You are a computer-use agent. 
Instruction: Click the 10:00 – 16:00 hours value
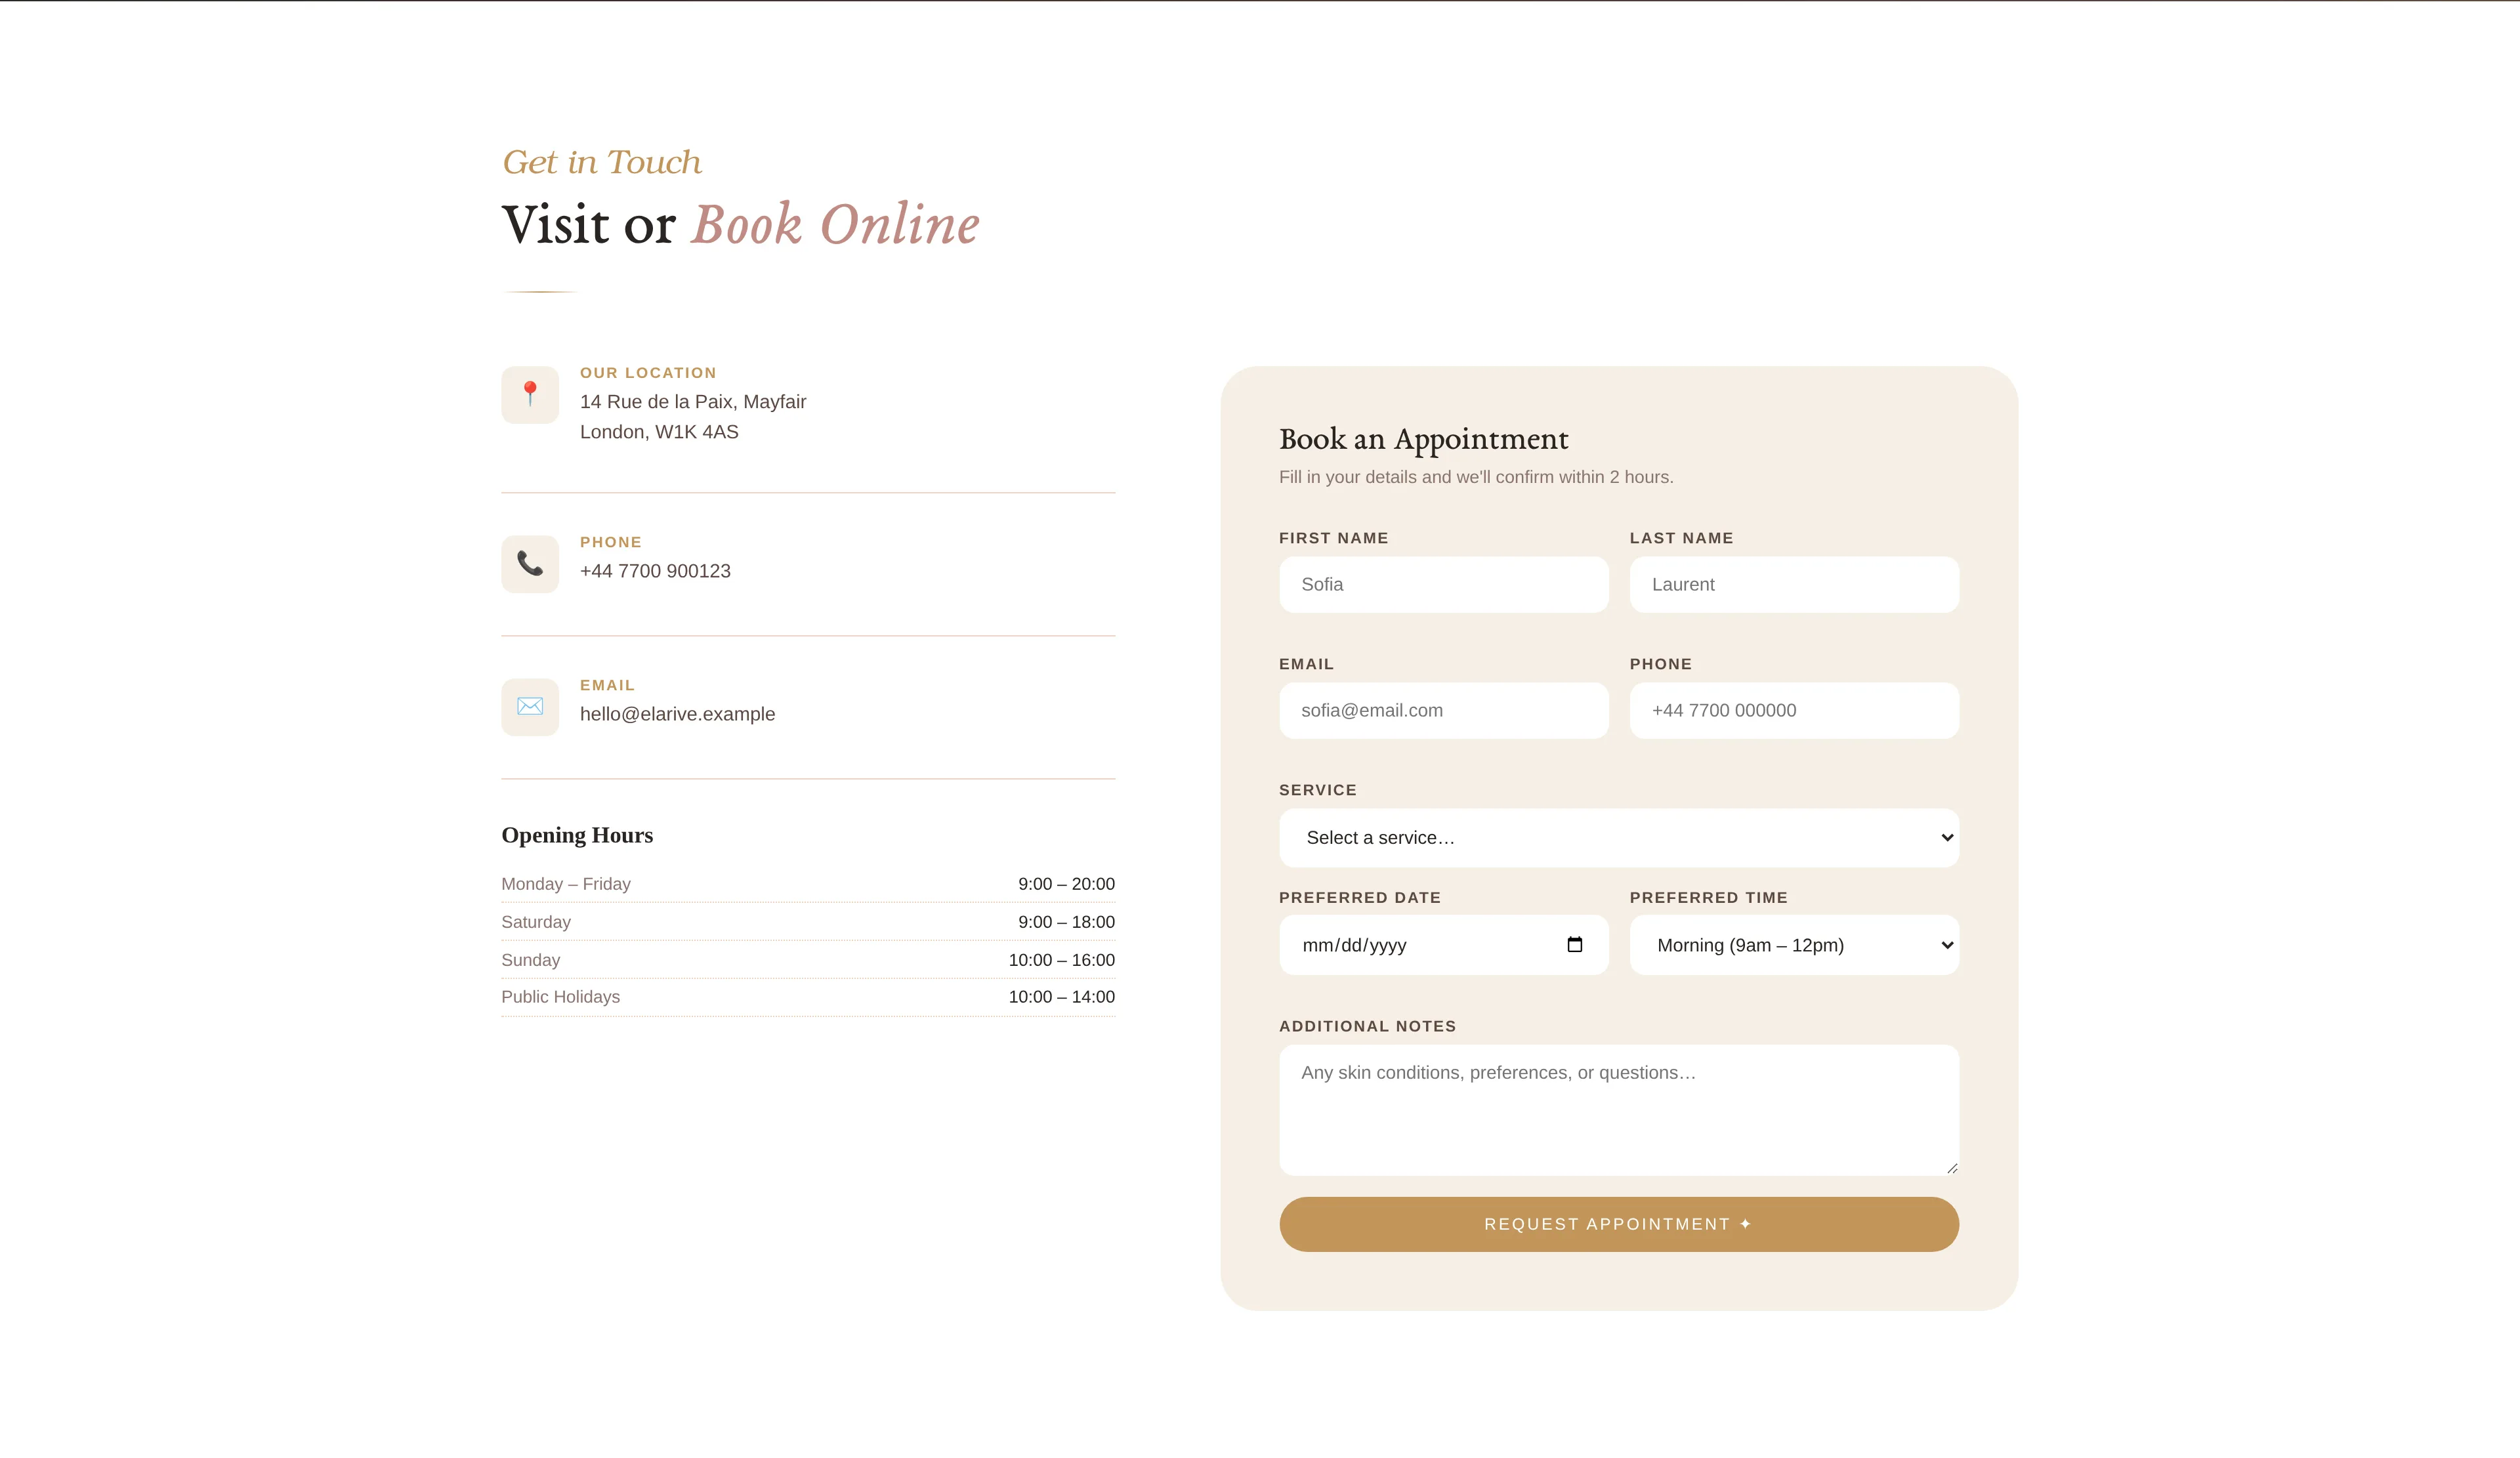[x=1061, y=960]
